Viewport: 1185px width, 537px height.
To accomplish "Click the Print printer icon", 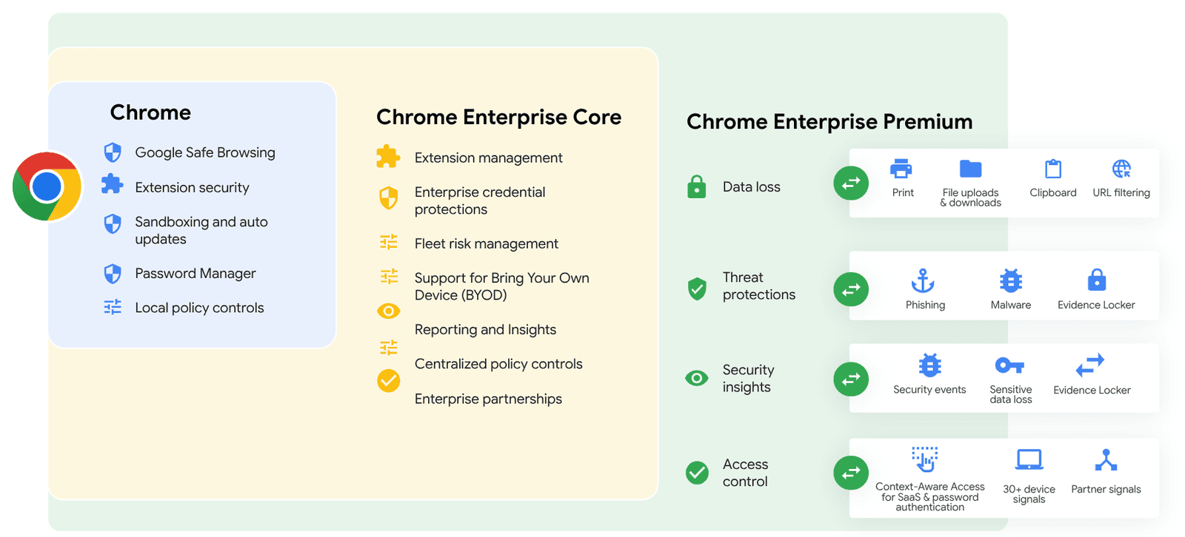I will point(901,169).
